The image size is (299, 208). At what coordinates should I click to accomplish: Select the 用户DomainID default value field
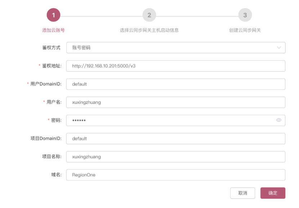(175, 84)
